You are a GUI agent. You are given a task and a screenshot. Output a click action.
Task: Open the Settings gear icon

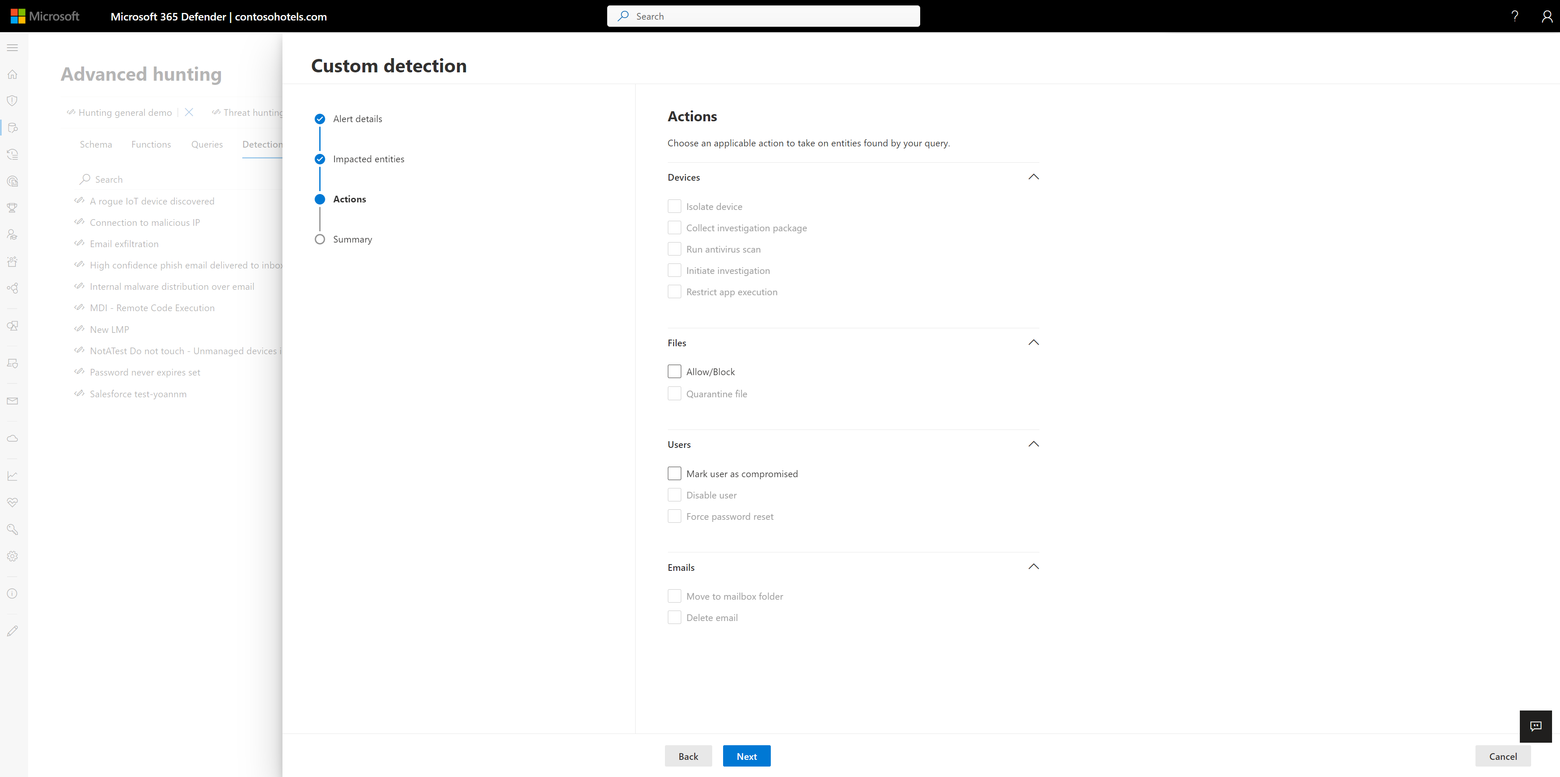tap(12, 555)
